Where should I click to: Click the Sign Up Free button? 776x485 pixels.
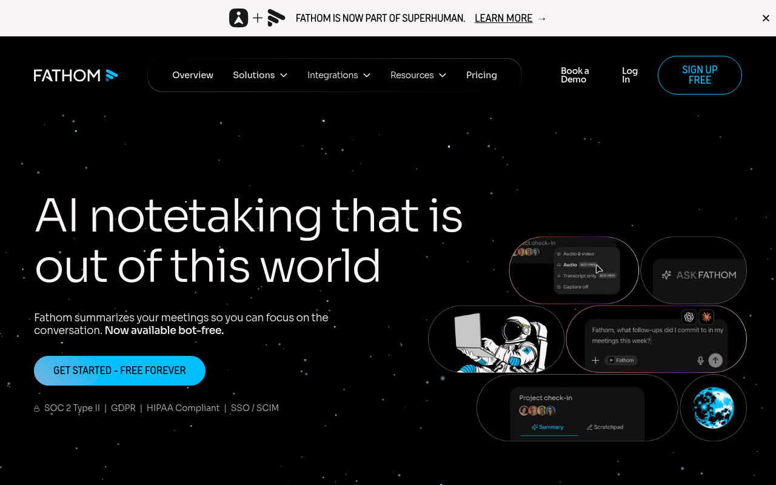click(700, 75)
